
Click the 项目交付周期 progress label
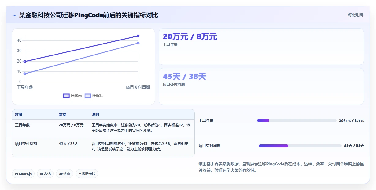click(x=210, y=146)
